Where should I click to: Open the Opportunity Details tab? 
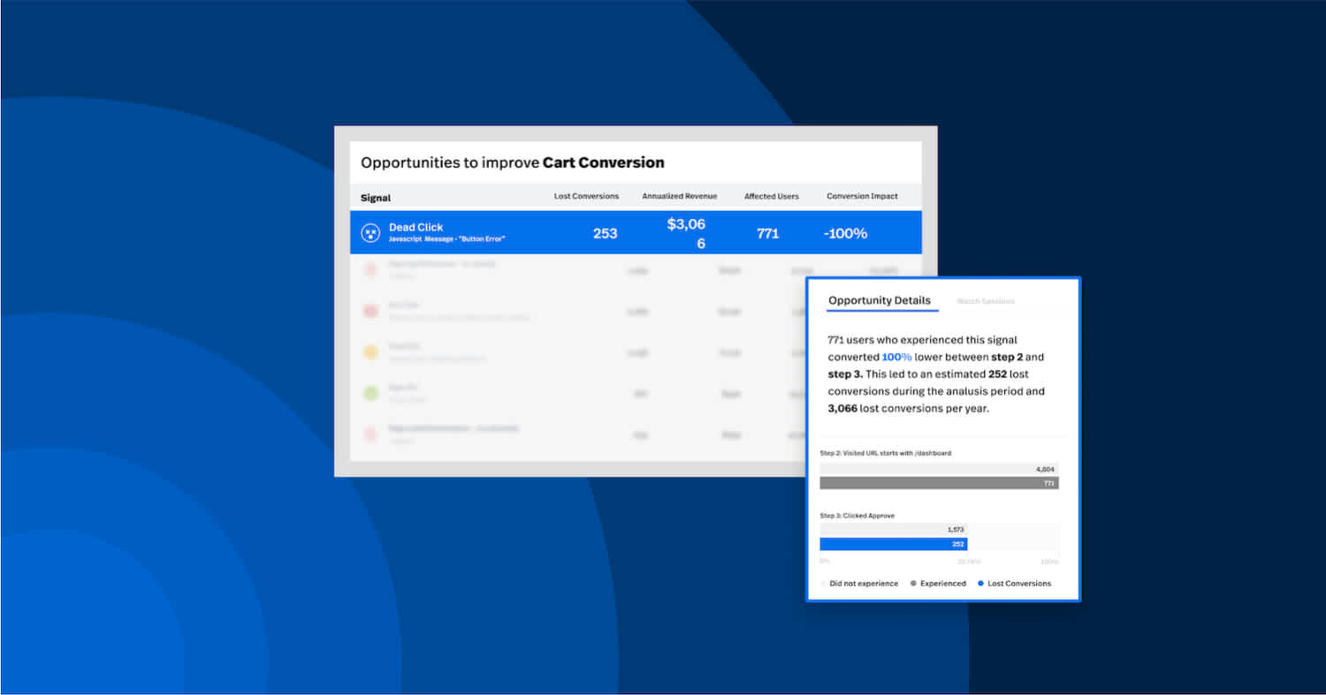pyautogui.click(x=880, y=300)
